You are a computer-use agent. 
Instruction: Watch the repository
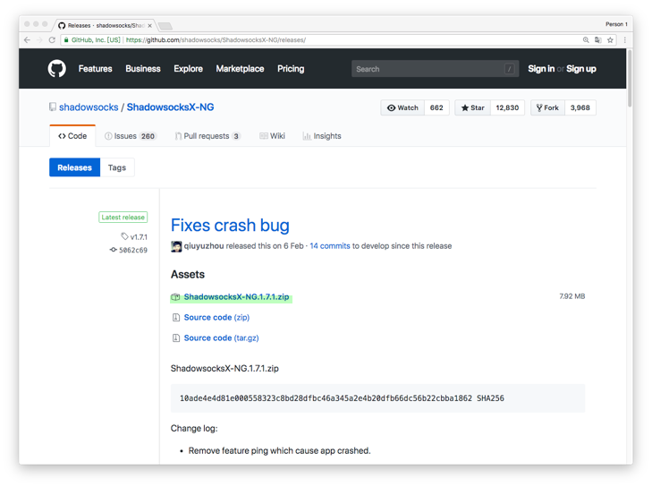click(402, 107)
